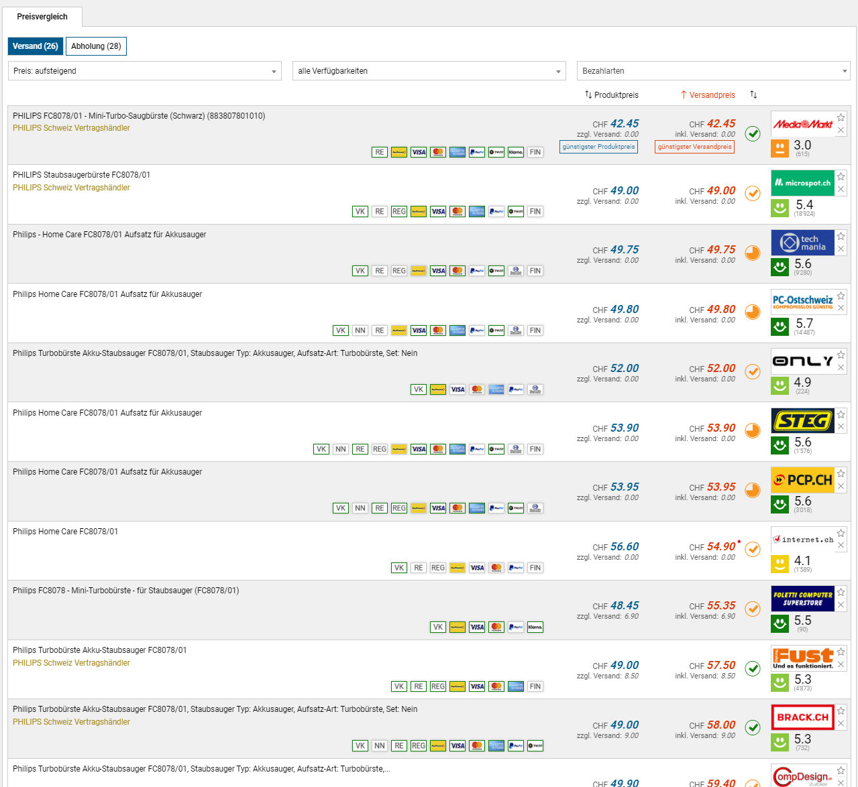This screenshot has height=787, width=858.
Task: Select the Preisvergleich tab
Action: point(42,17)
